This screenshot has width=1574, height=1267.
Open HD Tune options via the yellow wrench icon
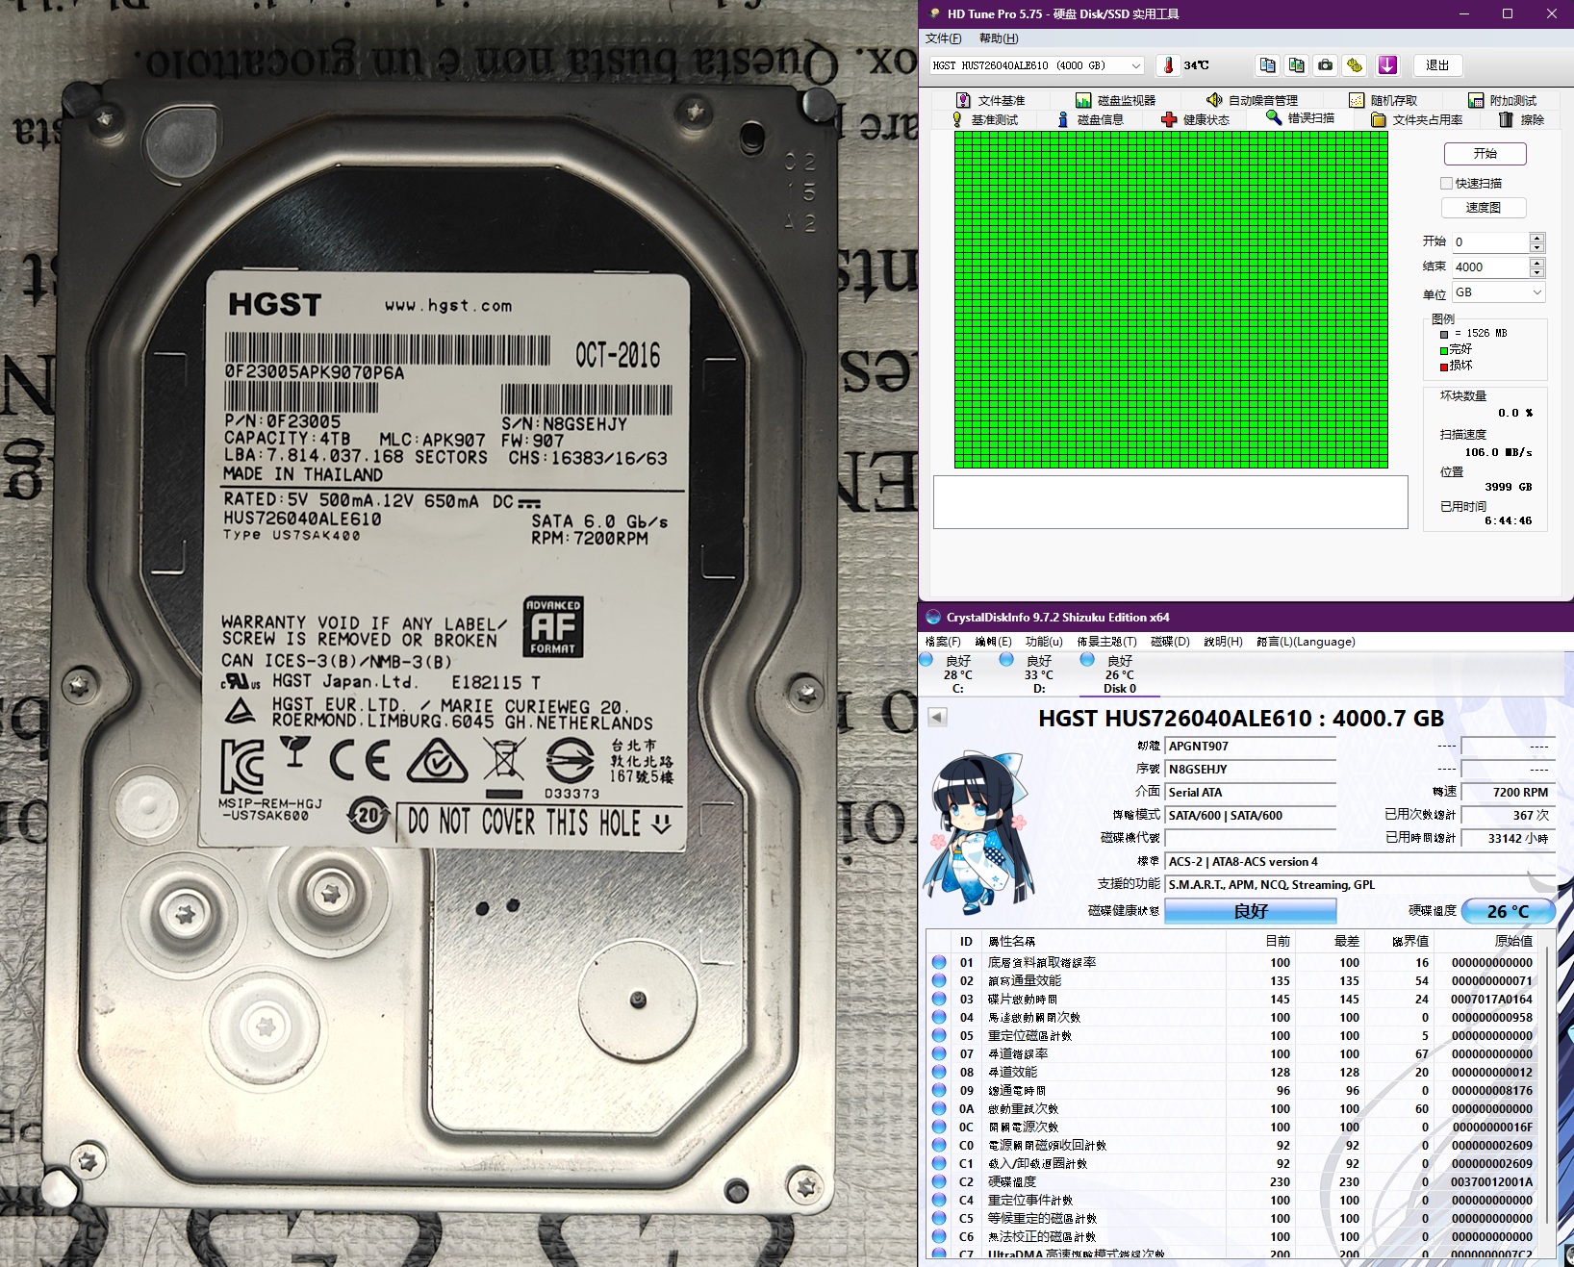(x=1355, y=65)
